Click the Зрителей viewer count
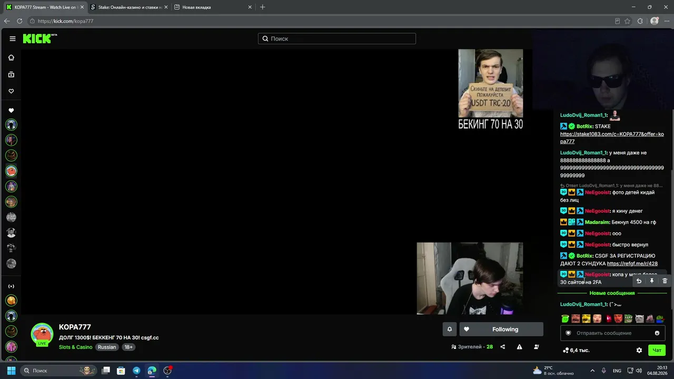 472,347
